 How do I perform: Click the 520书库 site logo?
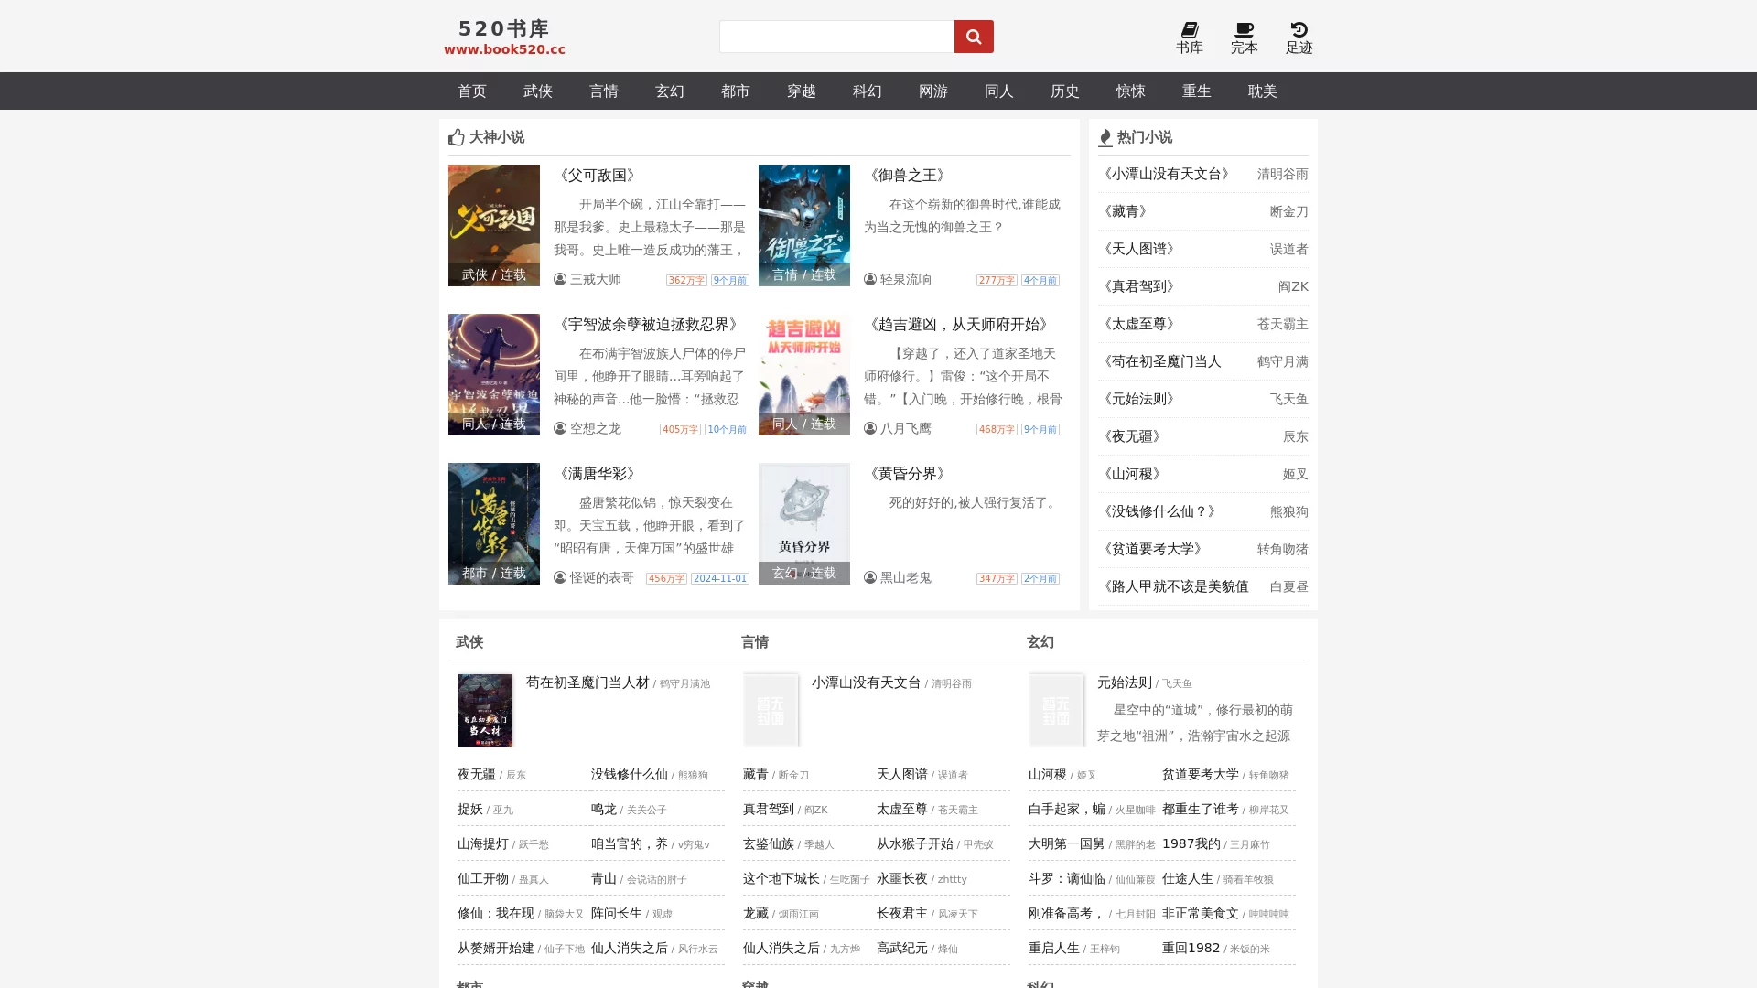click(503, 37)
